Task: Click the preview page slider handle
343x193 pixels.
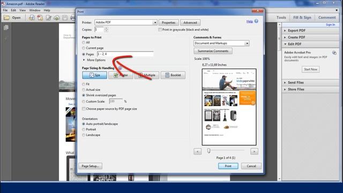Action: pyautogui.click(x=208, y=151)
